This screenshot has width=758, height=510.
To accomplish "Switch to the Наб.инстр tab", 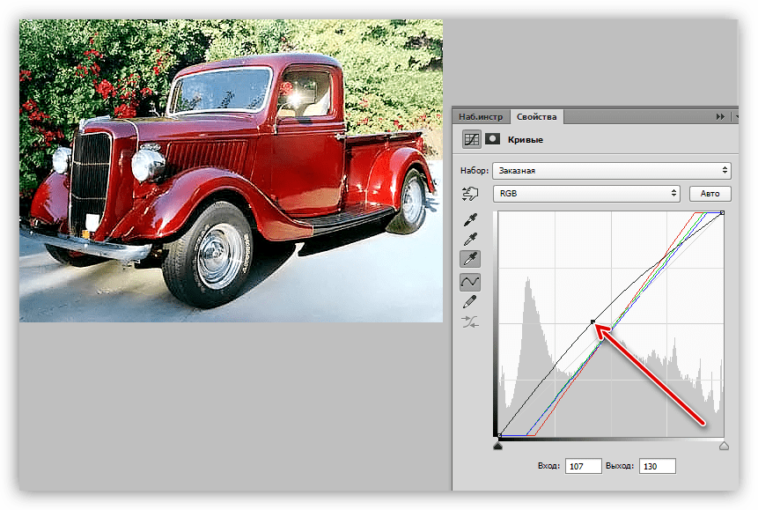I will click(x=481, y=116).
